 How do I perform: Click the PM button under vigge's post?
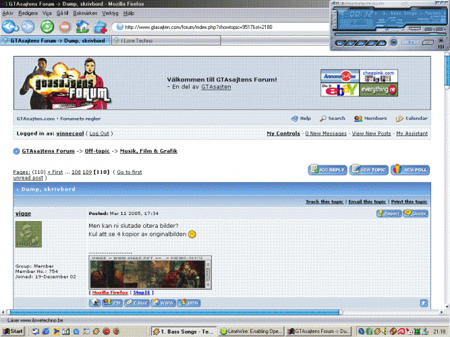tap(112, 303)
